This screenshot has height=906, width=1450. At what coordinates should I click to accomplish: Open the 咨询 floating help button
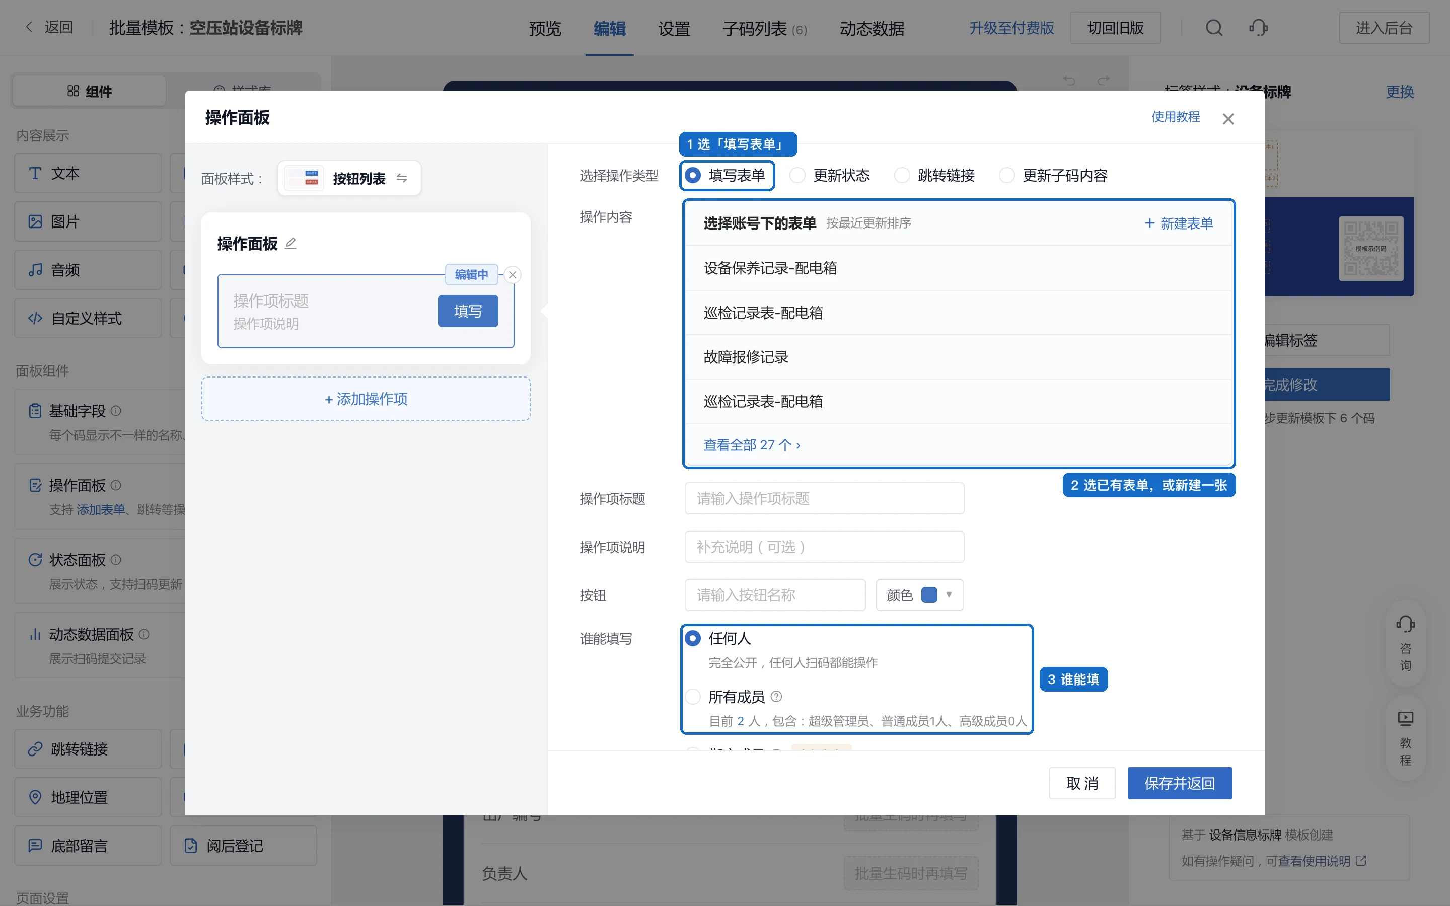[x=1405, y=644]
